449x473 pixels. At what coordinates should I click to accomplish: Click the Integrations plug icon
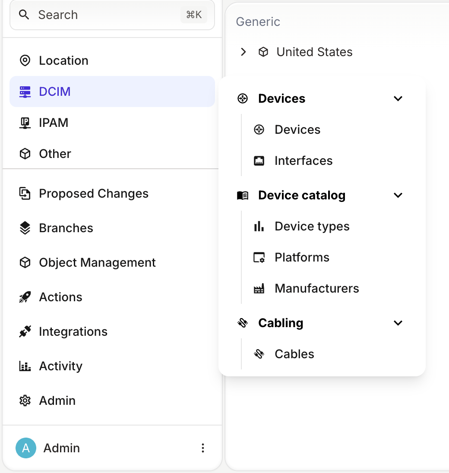pos(25,331)
